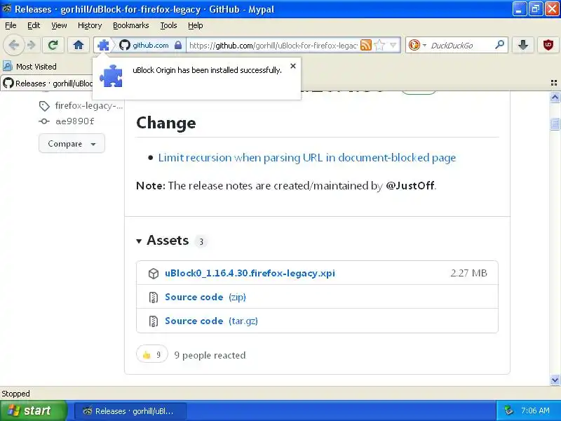Go forward with the Forward arrow button
The width and height of the screenshot is (561, 421).
(x=32, y=45)
